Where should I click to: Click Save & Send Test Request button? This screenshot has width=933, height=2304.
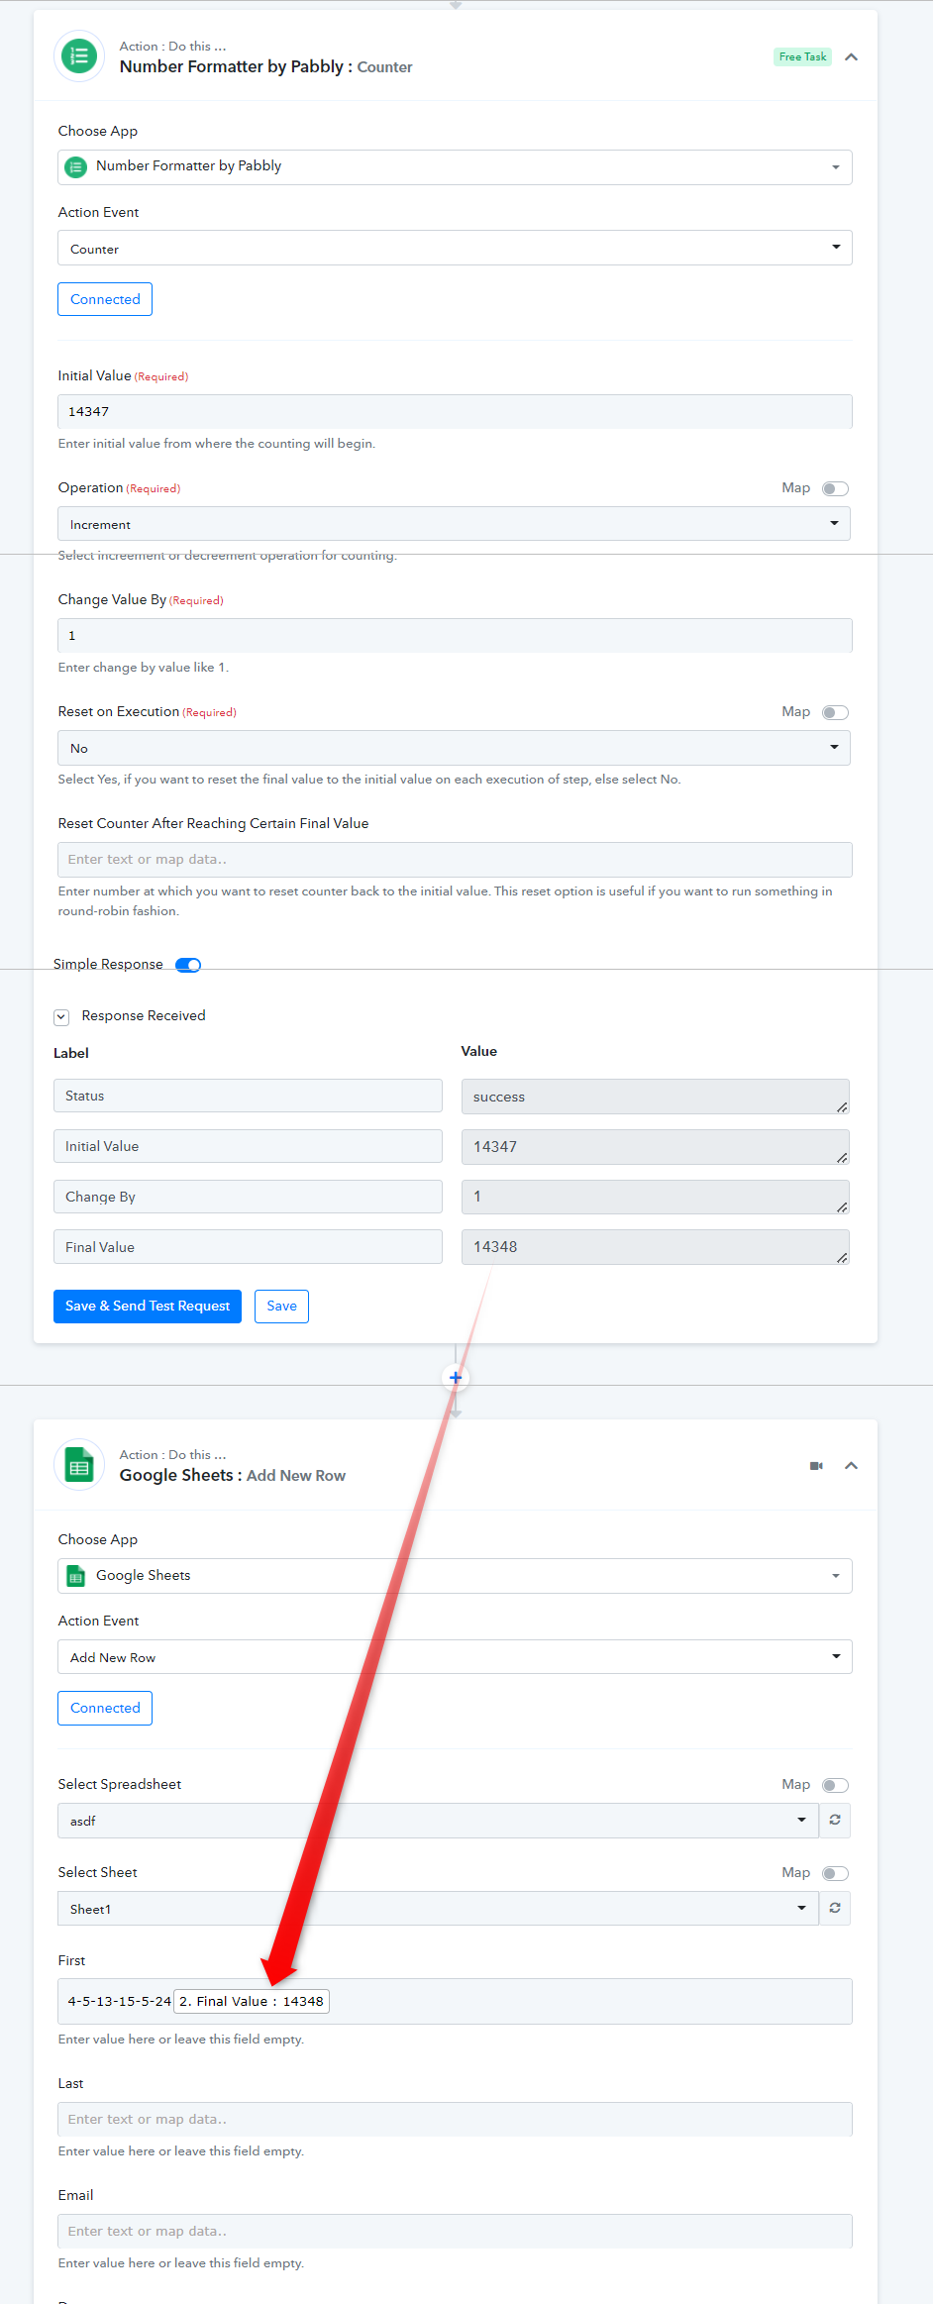(x=148, y=1307)
